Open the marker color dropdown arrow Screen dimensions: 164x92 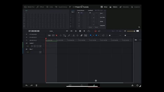coord(98,36)
